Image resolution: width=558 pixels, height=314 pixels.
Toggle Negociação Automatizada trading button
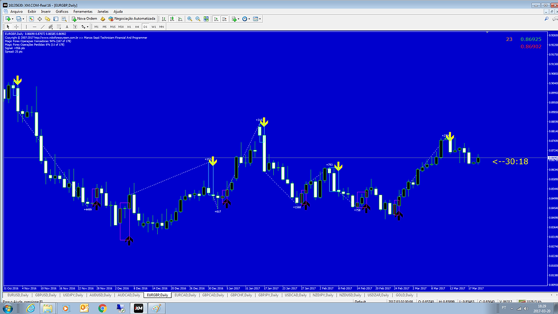[132, 19]
